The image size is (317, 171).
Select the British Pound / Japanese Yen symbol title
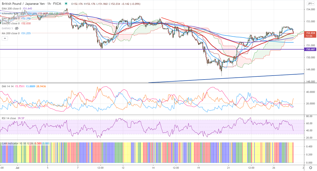[23, 4]
